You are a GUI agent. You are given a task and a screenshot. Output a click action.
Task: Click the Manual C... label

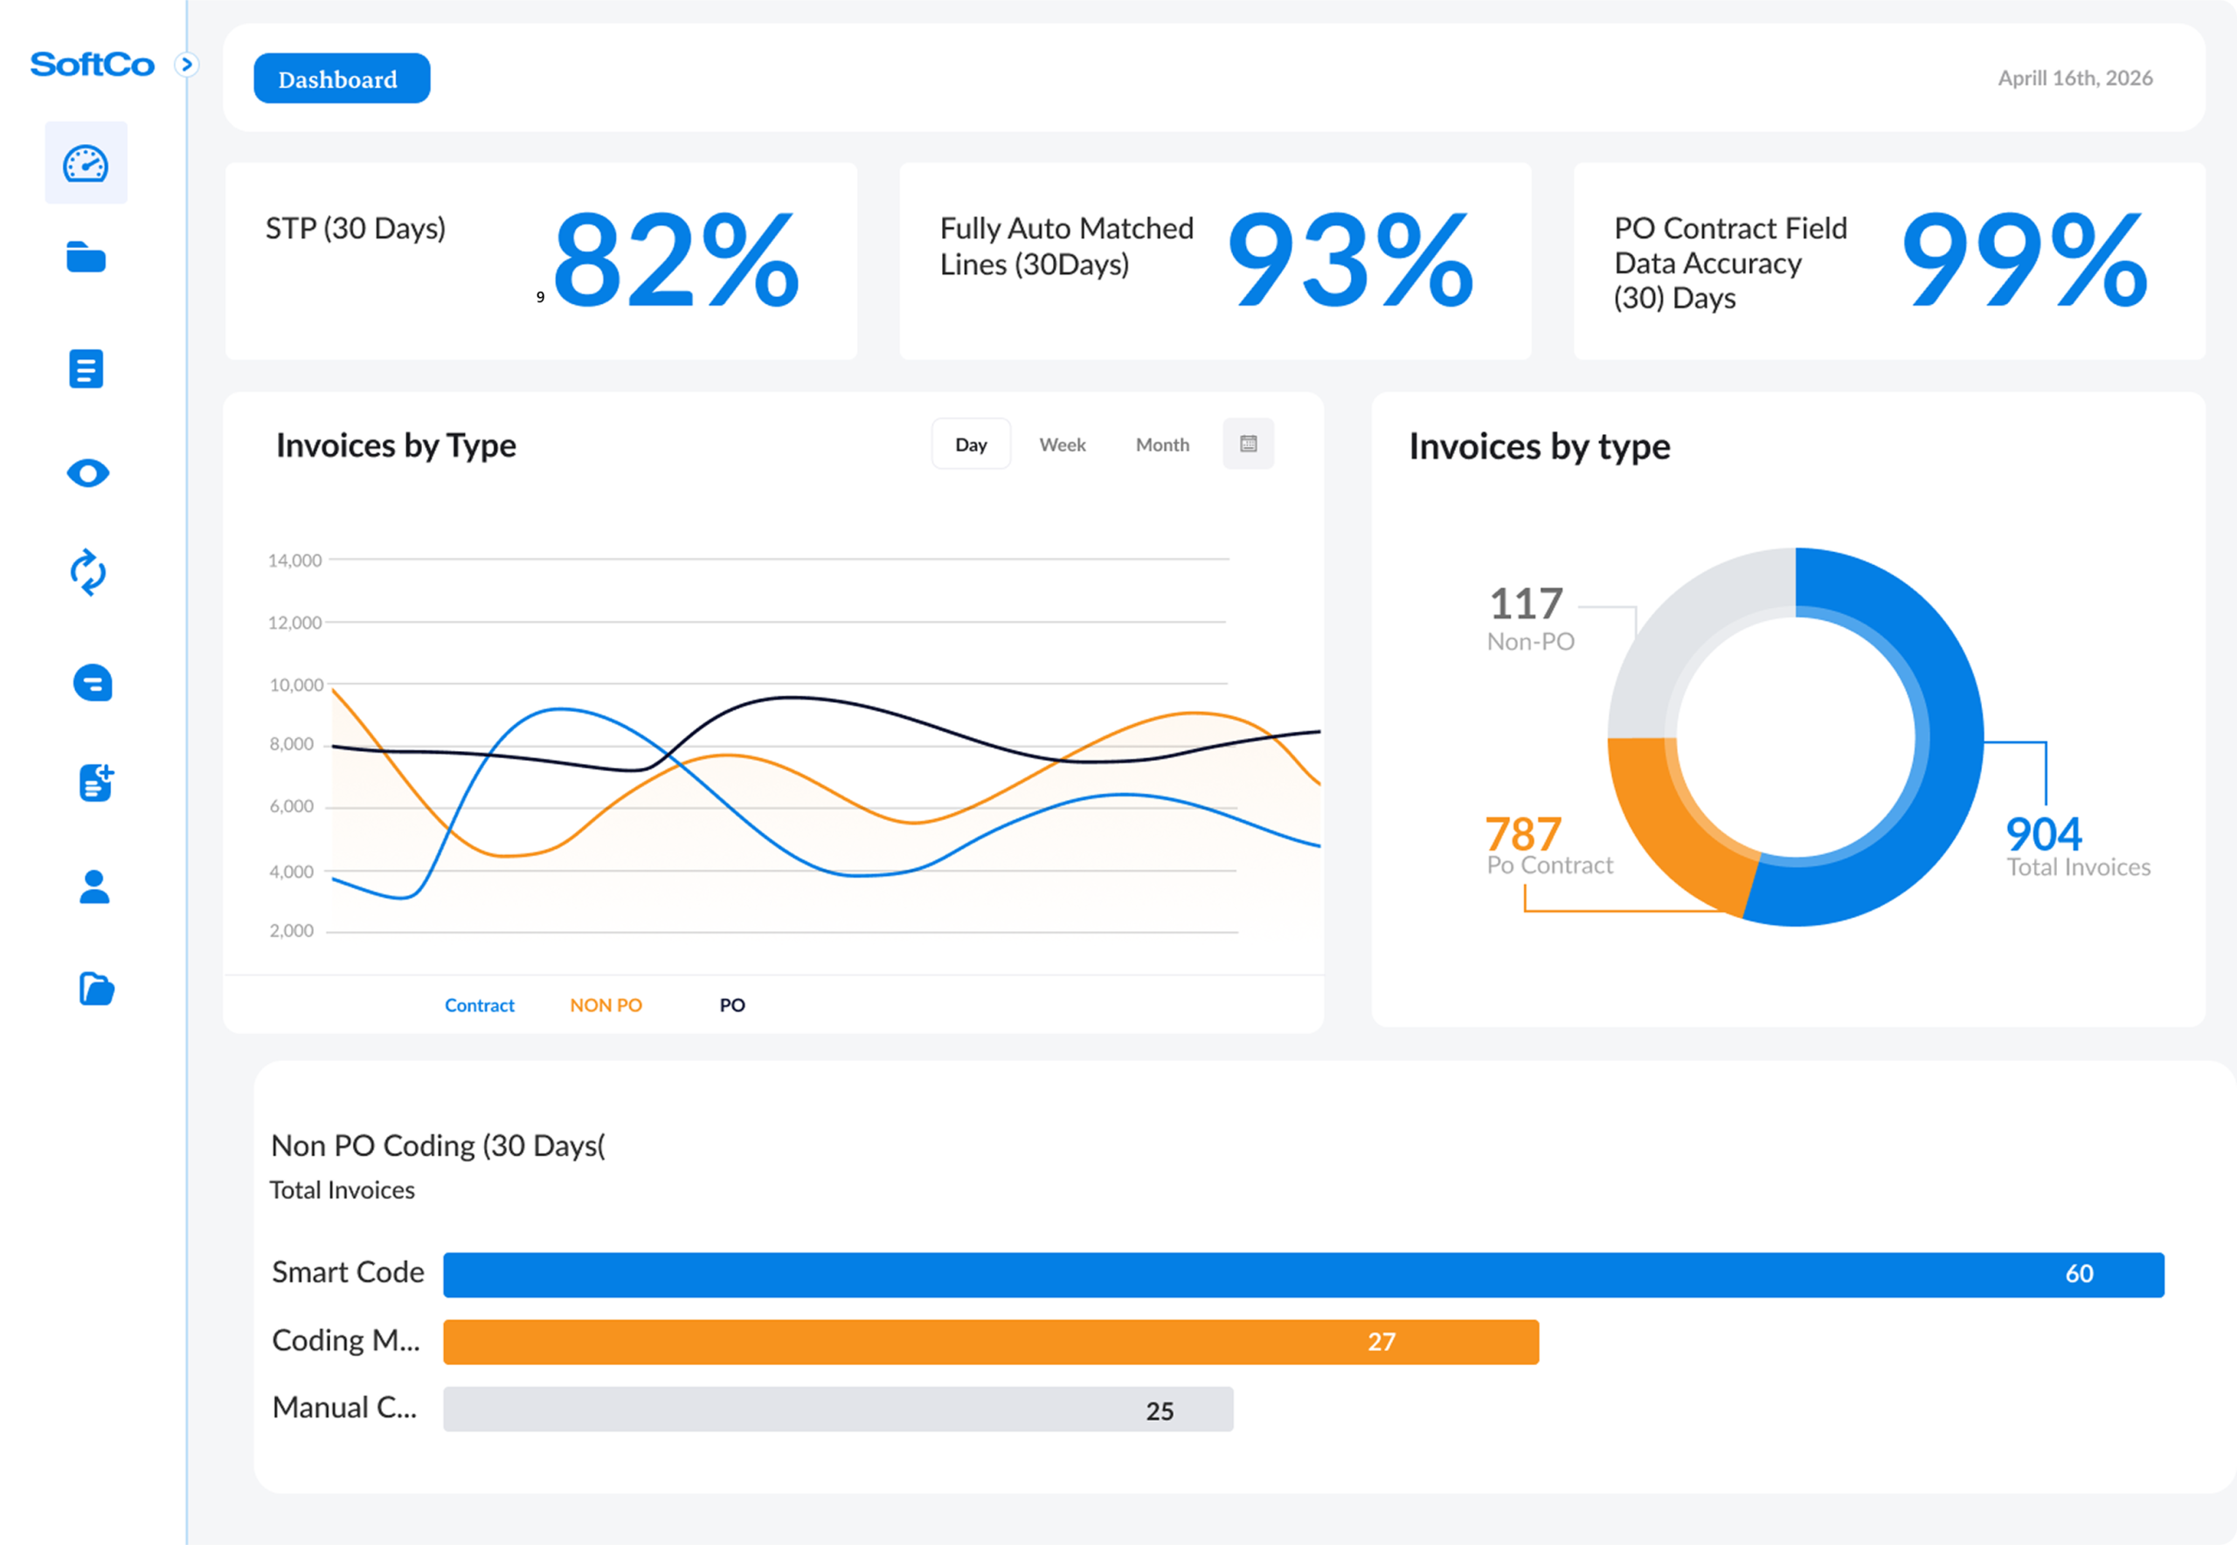tap(345, 1408)
